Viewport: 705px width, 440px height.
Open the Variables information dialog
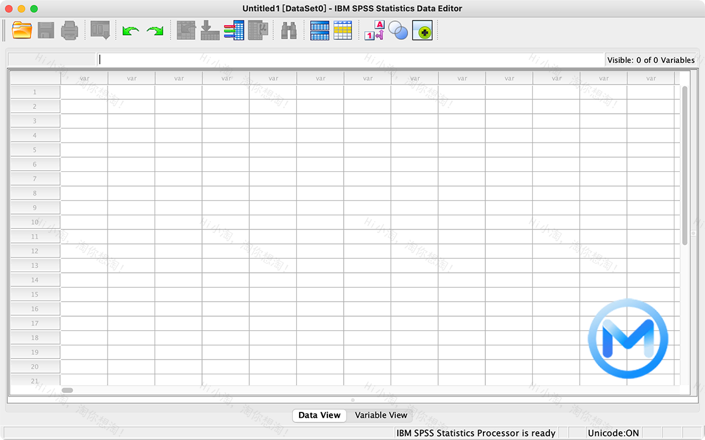pos(234,31)
